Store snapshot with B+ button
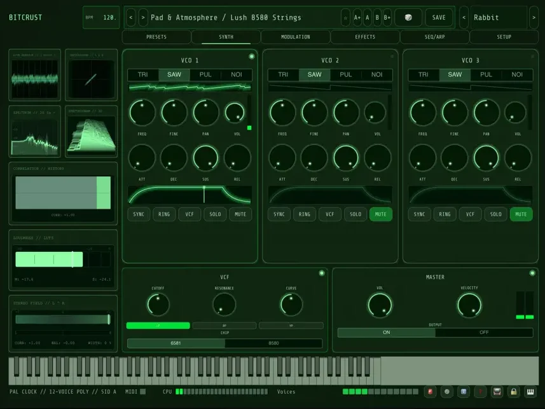Image resolution: width=545 pixels, height=409 pixels. (x=387, y=17)
